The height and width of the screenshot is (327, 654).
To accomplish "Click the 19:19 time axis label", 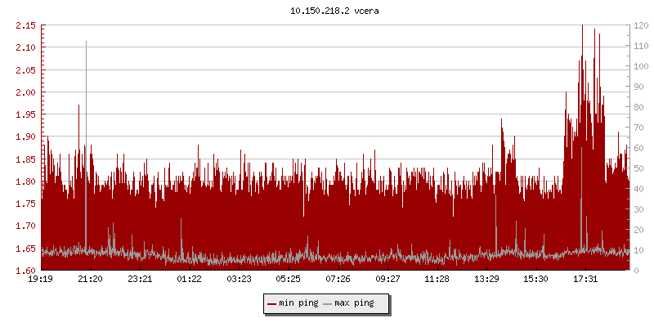I will (x=40, y=280).
